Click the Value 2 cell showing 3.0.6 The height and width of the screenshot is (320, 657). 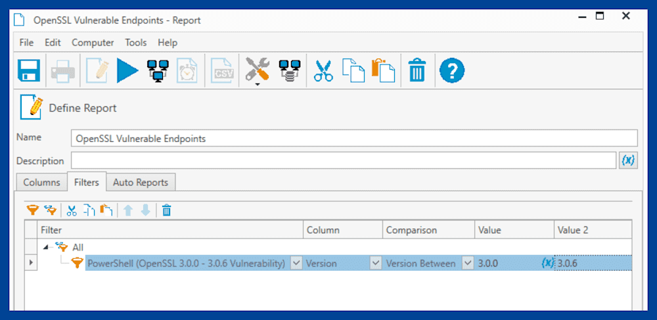click(x=593, y=263)
